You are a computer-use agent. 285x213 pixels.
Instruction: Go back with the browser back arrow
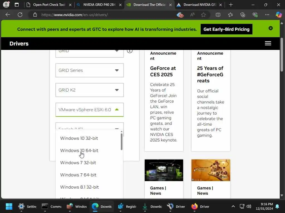[x=8, y=15]
